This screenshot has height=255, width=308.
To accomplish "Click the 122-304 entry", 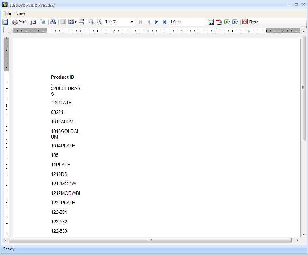I will [59, 212].
